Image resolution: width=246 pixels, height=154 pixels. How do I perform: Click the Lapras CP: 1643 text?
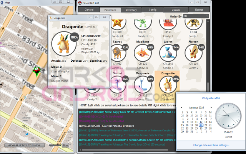click(x=168, y=64)
